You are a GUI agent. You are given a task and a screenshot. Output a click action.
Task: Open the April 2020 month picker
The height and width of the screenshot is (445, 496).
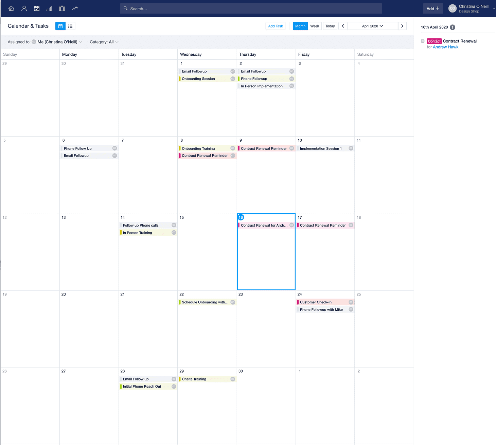(372, 26)
